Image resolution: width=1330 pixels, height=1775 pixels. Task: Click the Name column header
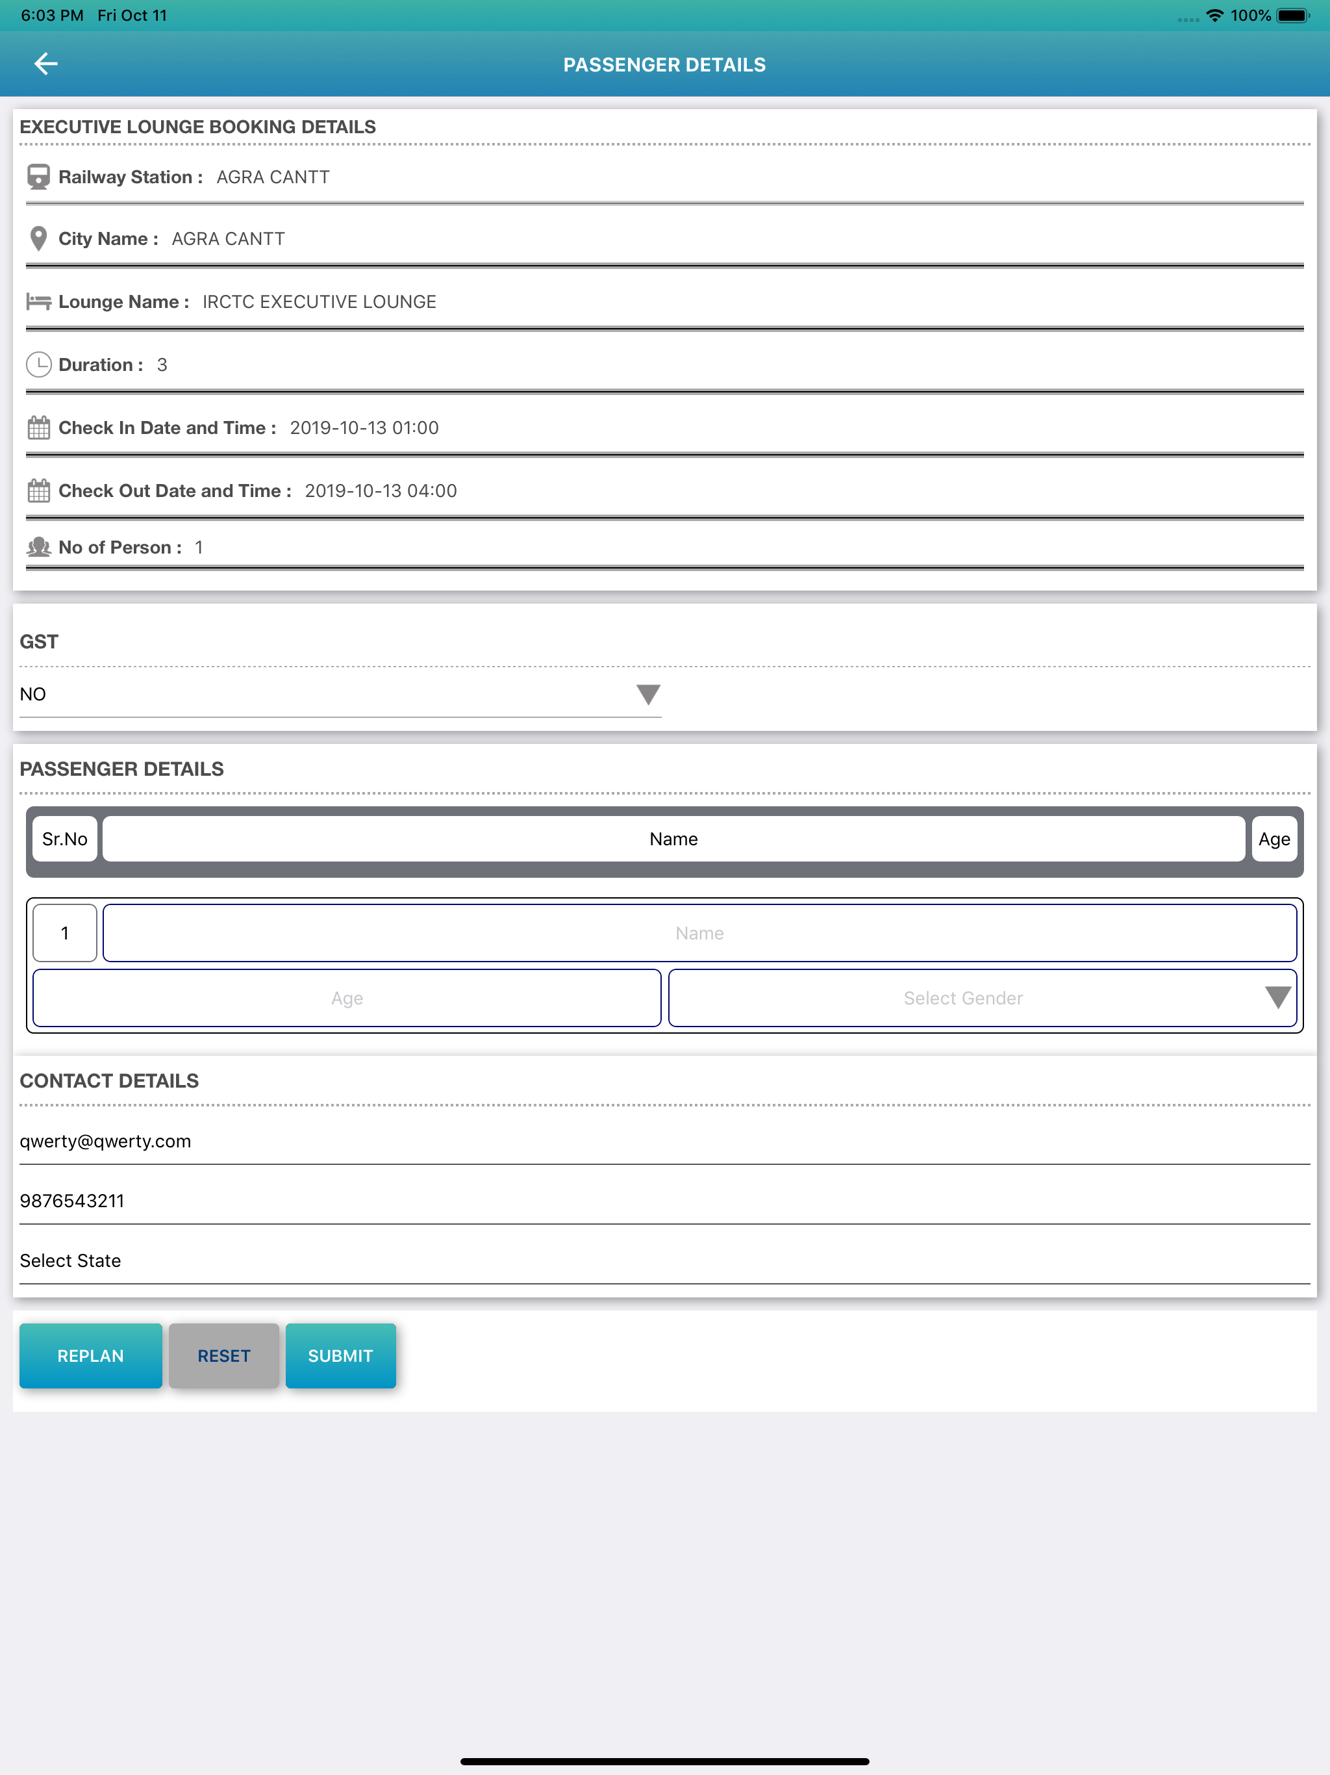(674, 839)
